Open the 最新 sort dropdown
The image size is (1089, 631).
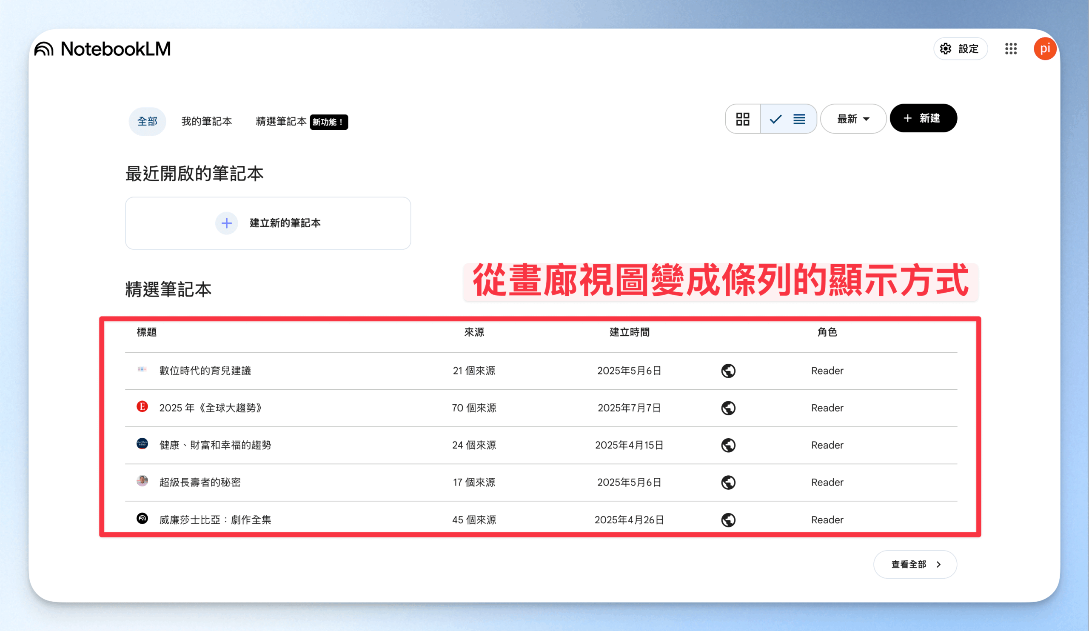pos(853,119)
